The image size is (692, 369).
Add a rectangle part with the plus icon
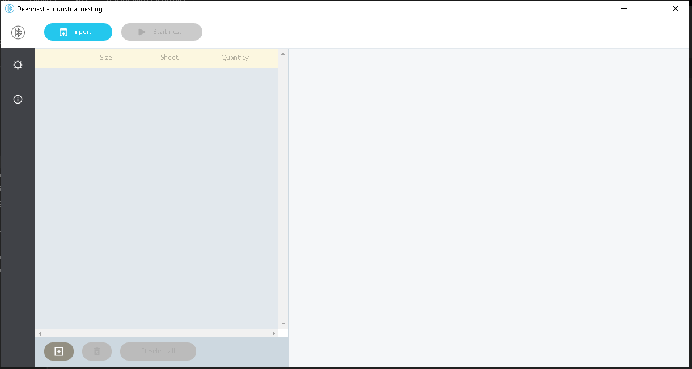tap(59, 351)
